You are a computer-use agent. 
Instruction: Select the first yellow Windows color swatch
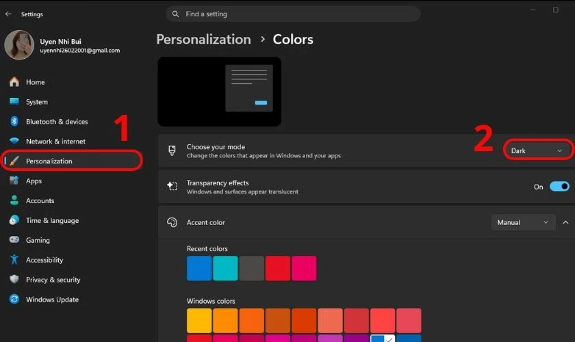click(199, 321)
